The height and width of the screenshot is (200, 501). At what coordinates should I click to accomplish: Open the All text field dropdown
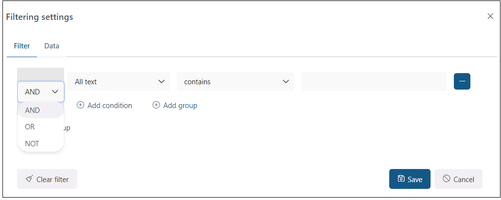click(119, 82)
